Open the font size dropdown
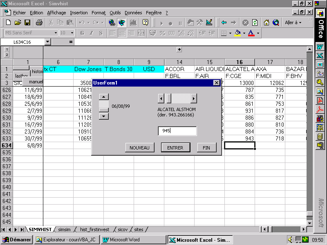This screenshot has height=245, width=327. [x=72, y=33]
